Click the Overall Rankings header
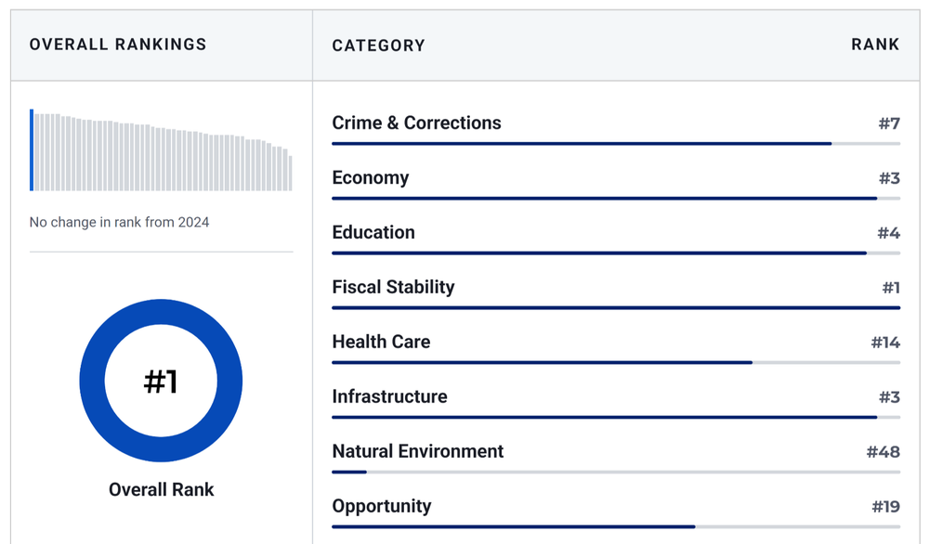929x544 pixels. 118,45
